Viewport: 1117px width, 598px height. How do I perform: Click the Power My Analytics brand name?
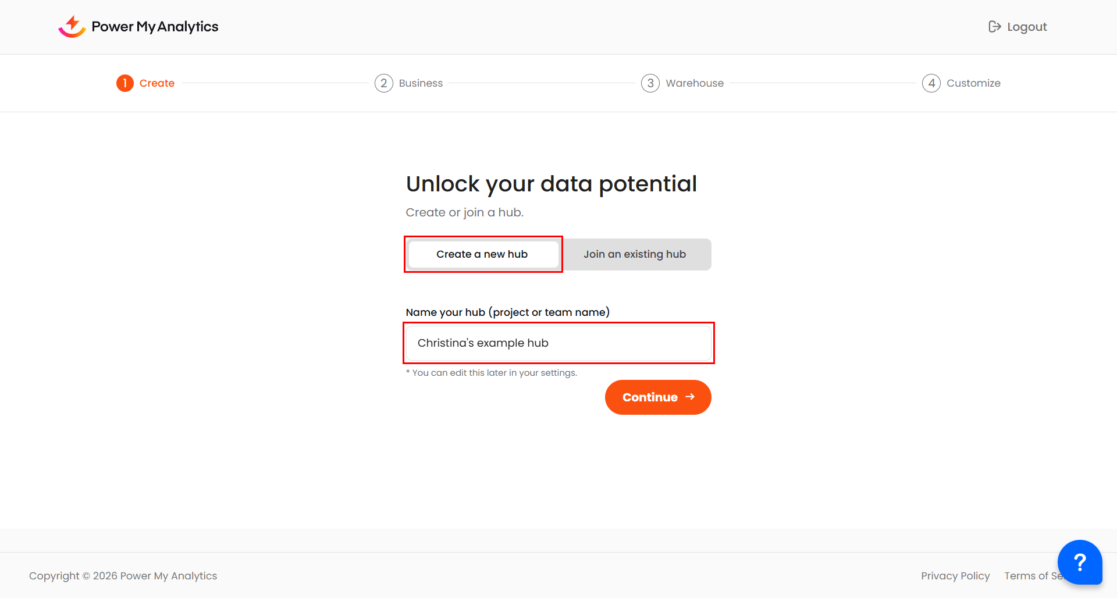coord(155,27)
